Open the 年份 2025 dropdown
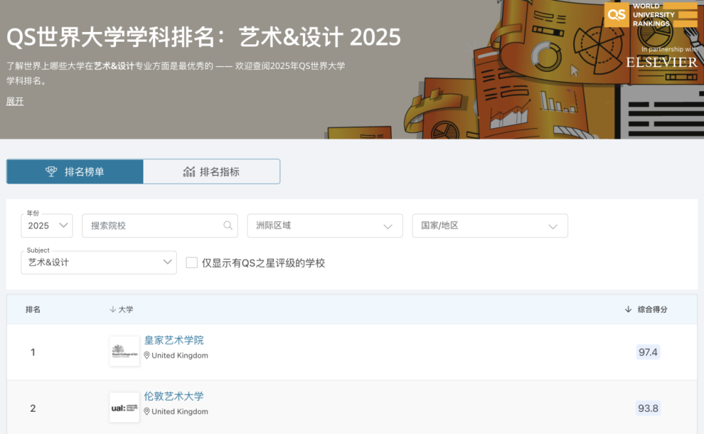 47,225
